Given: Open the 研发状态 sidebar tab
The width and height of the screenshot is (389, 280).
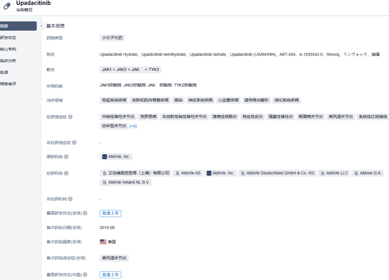Looking at the screenshot, I should pos(9,38).
